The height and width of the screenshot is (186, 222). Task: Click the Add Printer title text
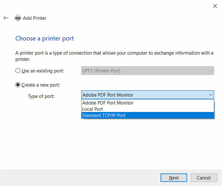[35, 18]
